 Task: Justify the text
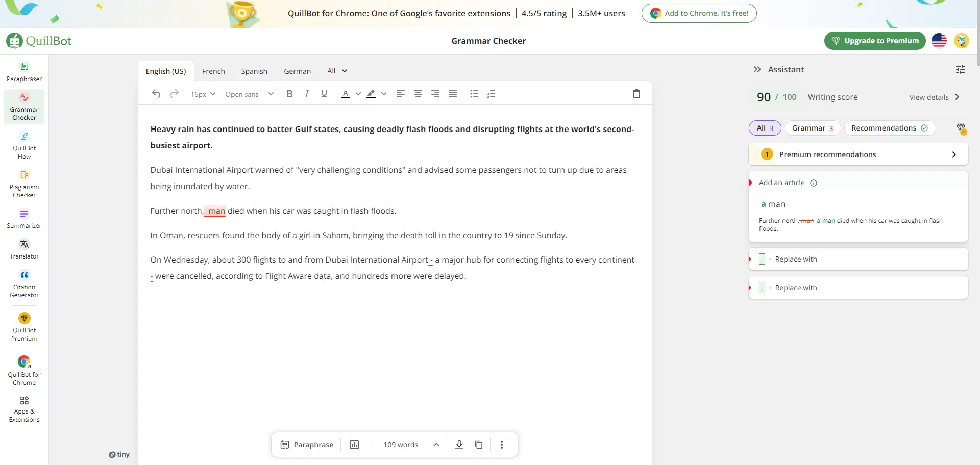point(453,94)
